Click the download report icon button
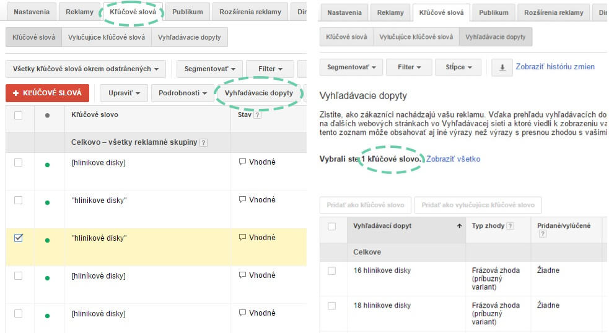The image size is (609, 333). tap(502, 67)
